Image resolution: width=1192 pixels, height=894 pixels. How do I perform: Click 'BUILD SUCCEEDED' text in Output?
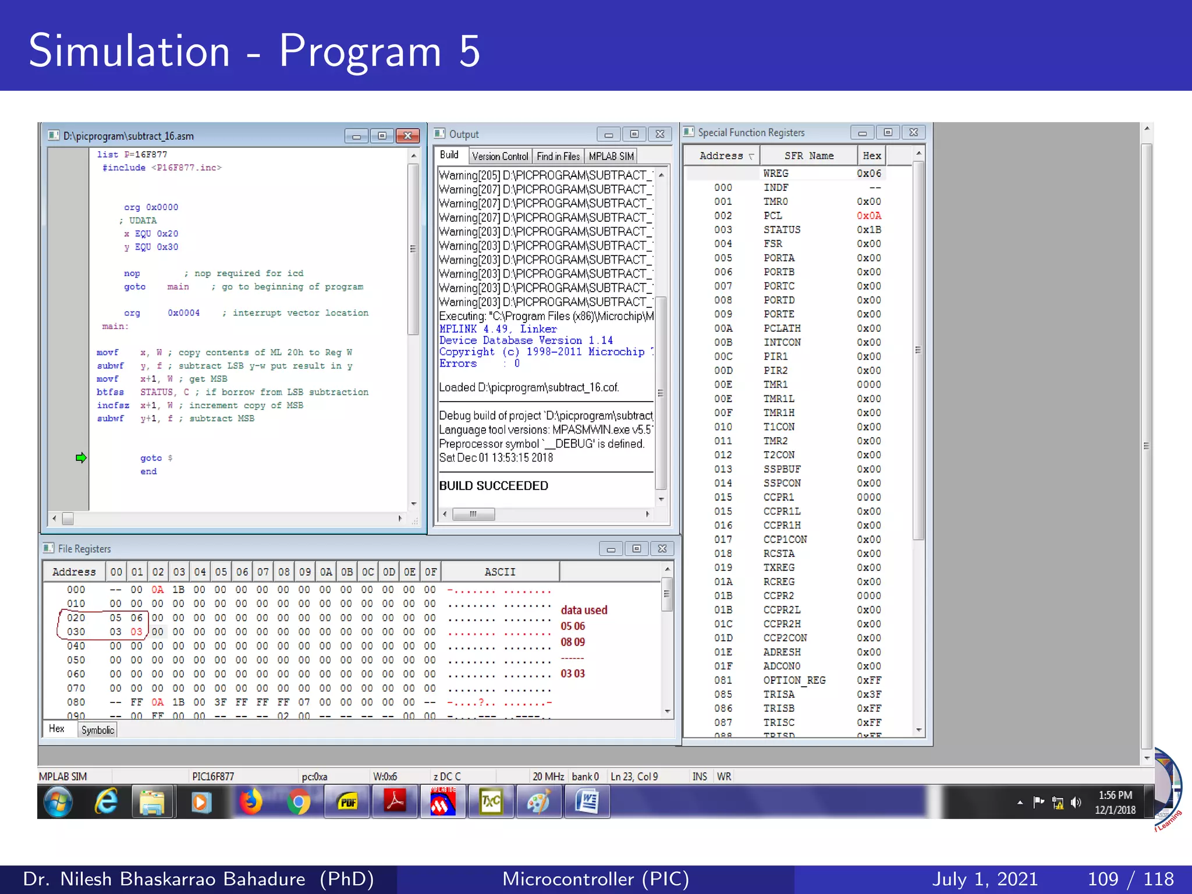494,485
